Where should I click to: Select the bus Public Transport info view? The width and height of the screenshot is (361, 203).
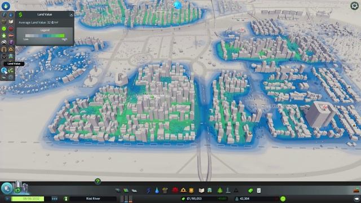point(11,56)
